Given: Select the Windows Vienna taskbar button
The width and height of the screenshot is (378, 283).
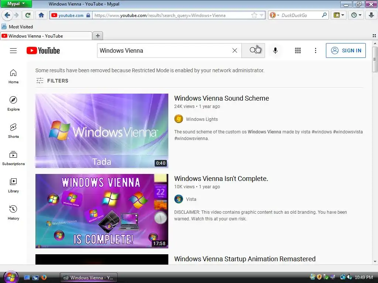Looking at the screenshot, I should point(88,277).
